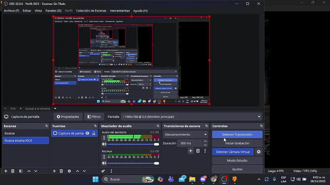Toggle Modo Estudio
This screenshot has width=330, height=185.
pos(237,161)
